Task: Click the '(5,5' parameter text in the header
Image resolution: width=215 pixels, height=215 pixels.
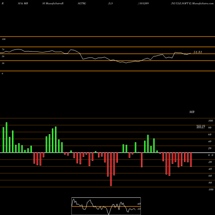Action: 111,3
